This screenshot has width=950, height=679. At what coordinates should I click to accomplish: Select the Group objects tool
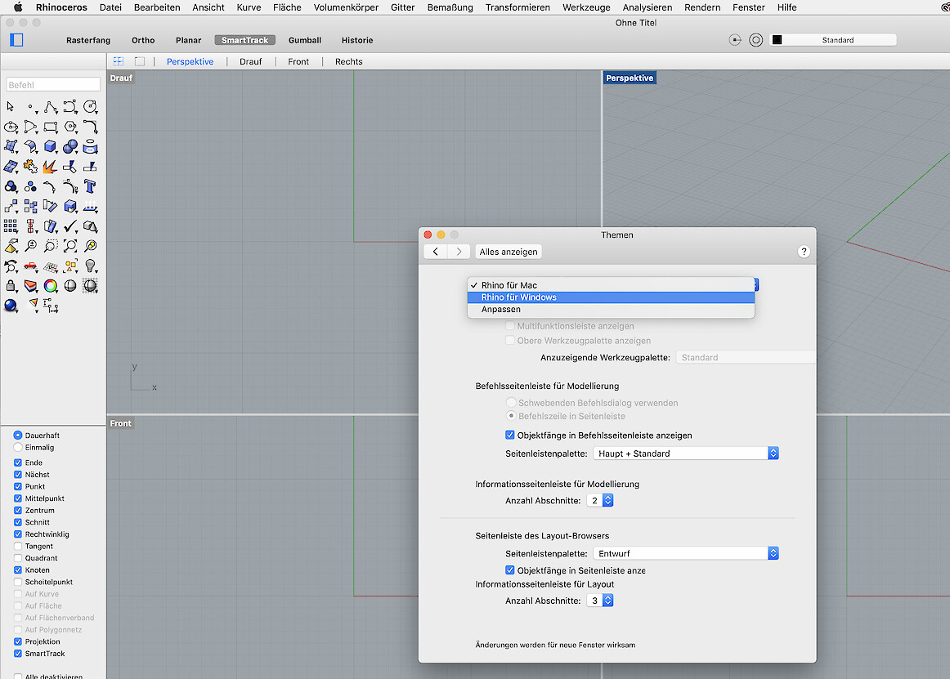tap(11, 186)
